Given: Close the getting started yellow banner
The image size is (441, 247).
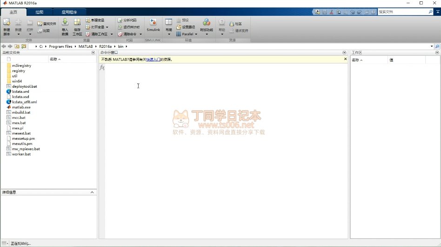Looking at the screenshot, I should tap(345, 59).
